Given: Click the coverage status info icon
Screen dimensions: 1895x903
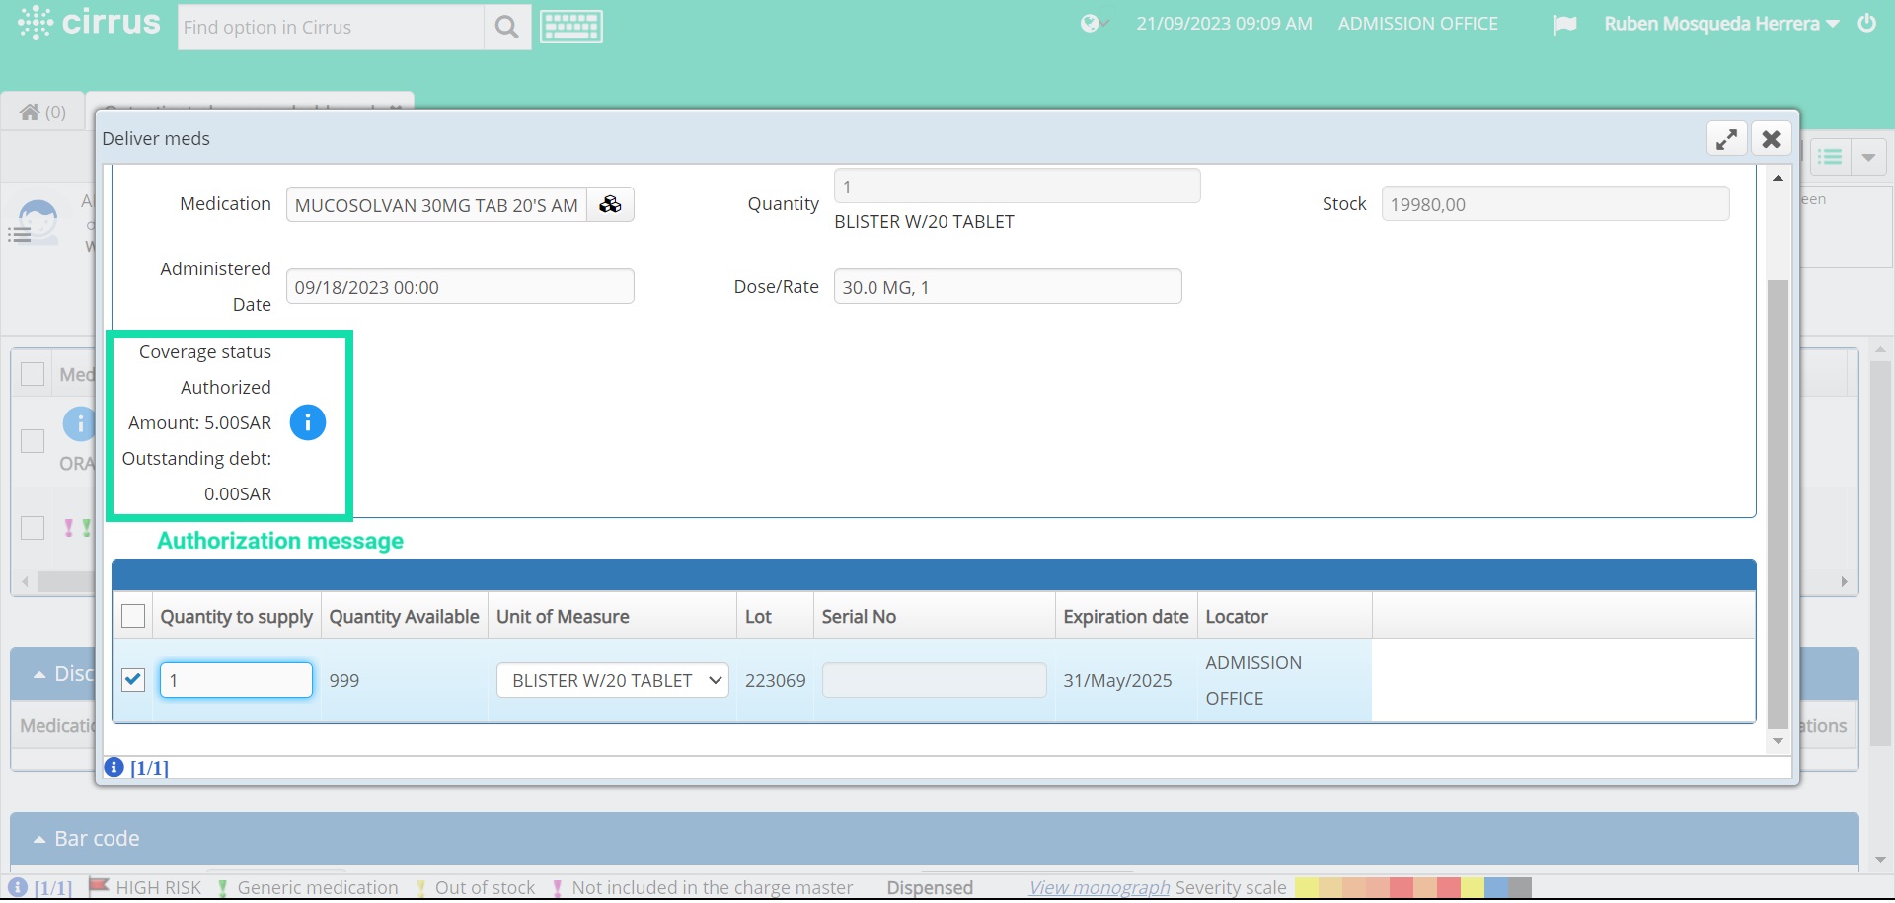Looking at the screenshot, I should pos(308,422).
